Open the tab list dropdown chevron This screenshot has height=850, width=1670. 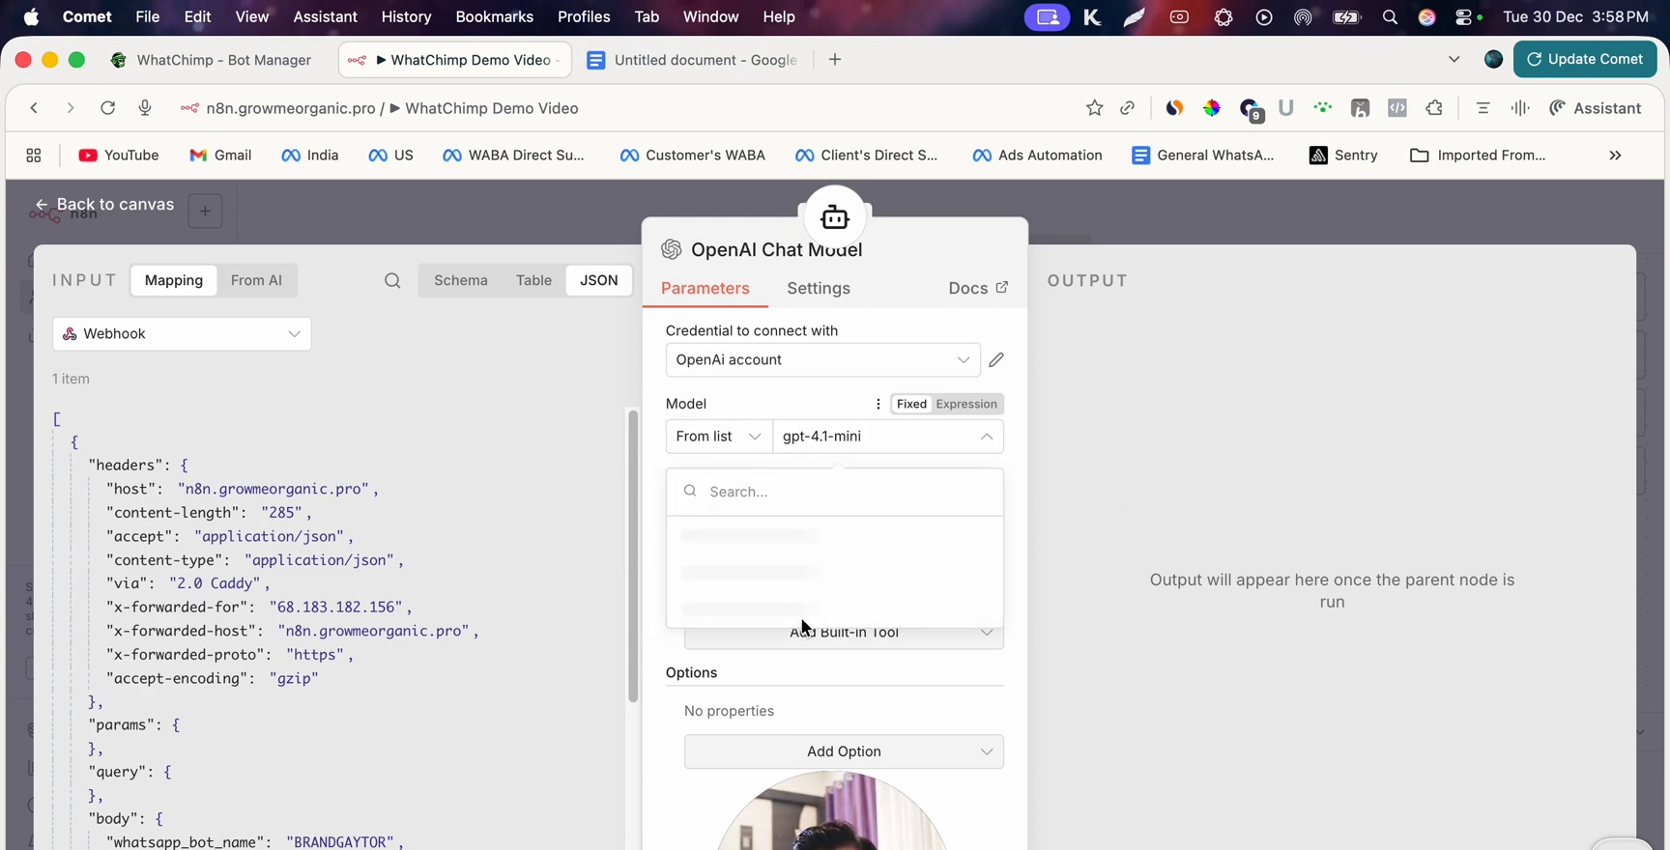(1454, 60)
